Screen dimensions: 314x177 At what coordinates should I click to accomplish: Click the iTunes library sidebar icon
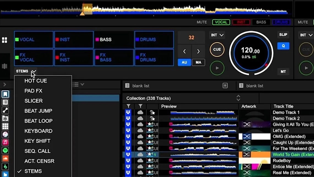coord(5,135)
